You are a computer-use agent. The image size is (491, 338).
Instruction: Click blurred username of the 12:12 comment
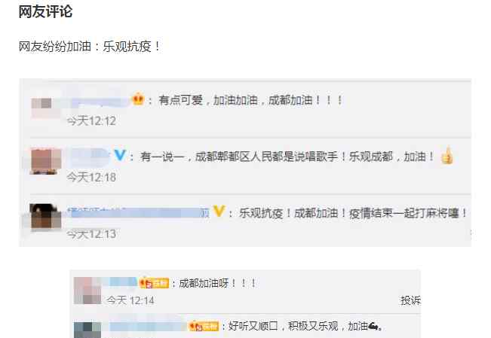[x=98, y=102]
